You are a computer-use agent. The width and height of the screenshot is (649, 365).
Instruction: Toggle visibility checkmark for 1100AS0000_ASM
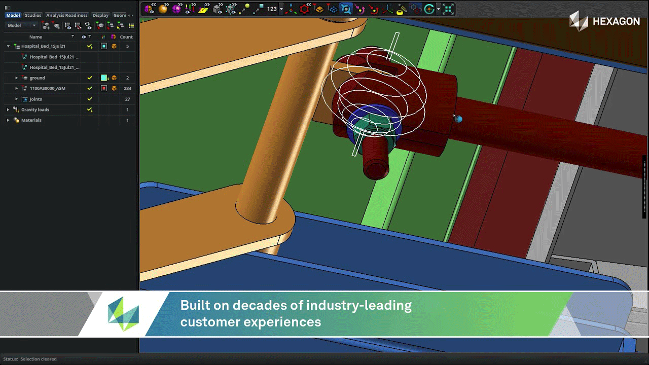(x=90, y=88)
